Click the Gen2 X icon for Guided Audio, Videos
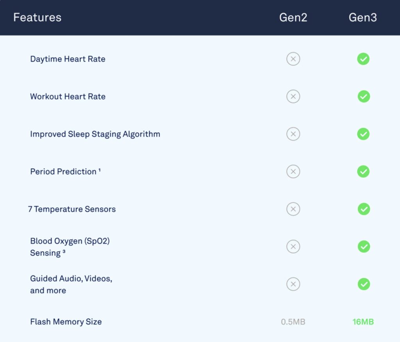Image resolution: width=400 pixels, height=342 pixels. coord(293,284)
